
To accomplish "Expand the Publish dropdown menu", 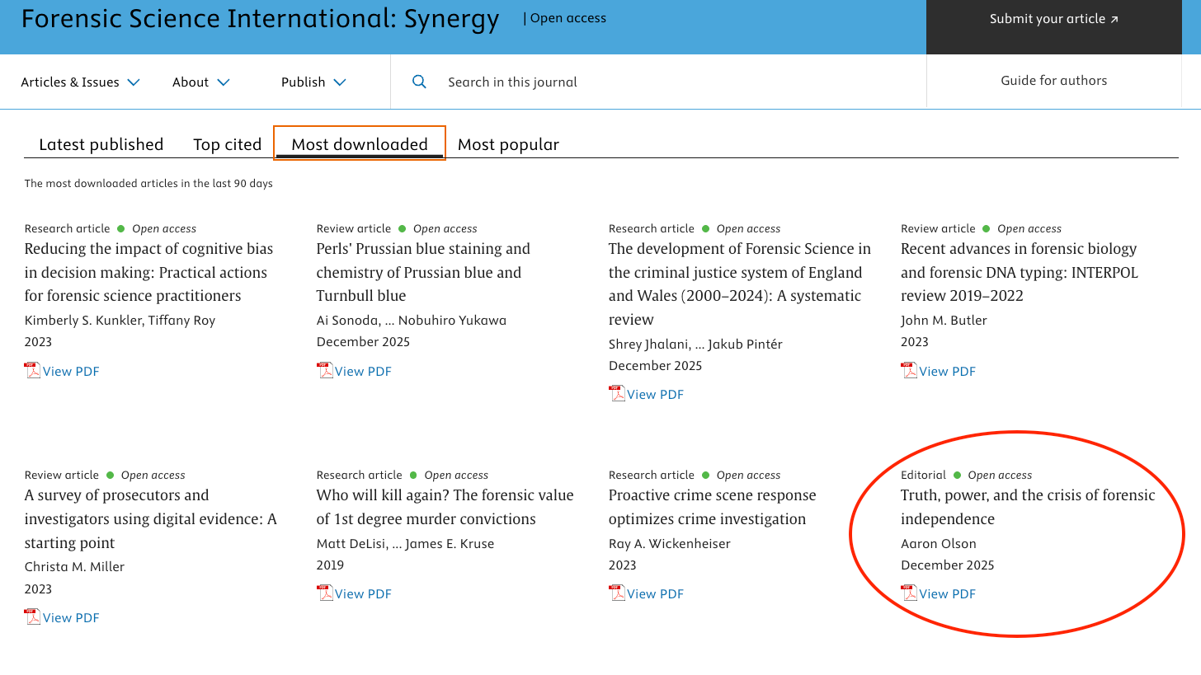I will click(313, 82).
